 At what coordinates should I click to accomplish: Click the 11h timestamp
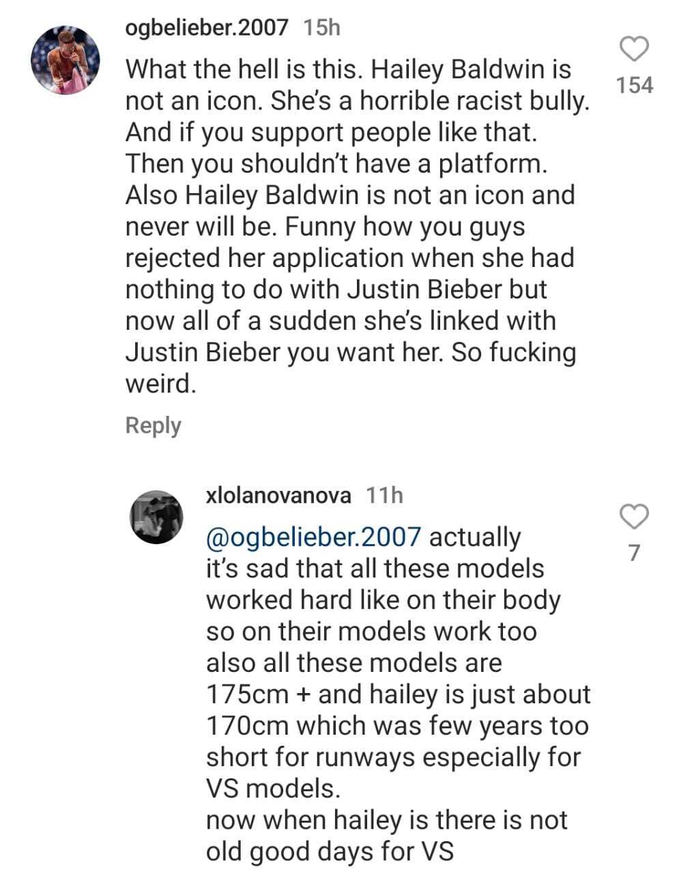(384, 495)
